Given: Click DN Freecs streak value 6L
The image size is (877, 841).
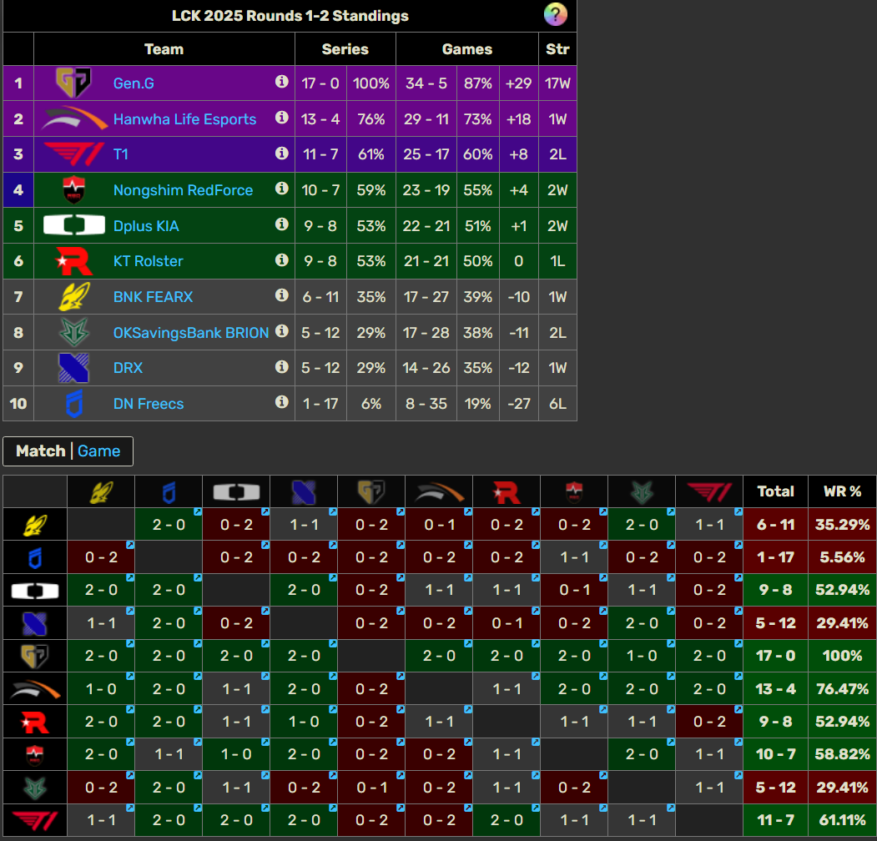Looking at the screenshot, I should pyautogui.click(x=557, y=404).
